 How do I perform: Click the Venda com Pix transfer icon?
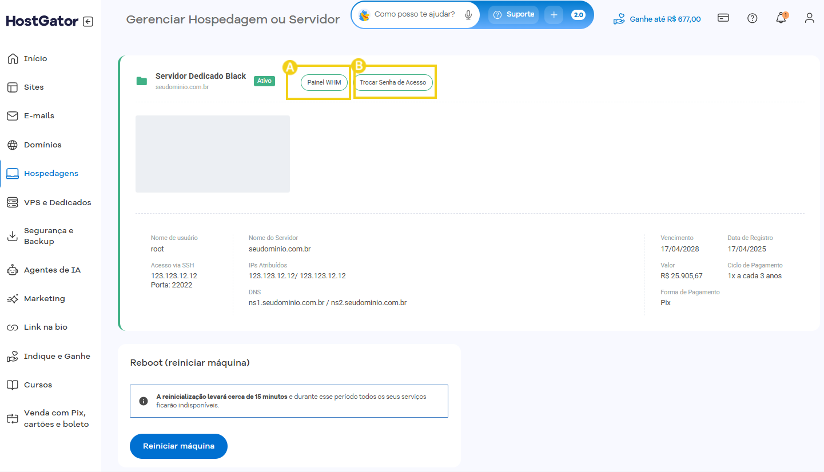[13, 418]
